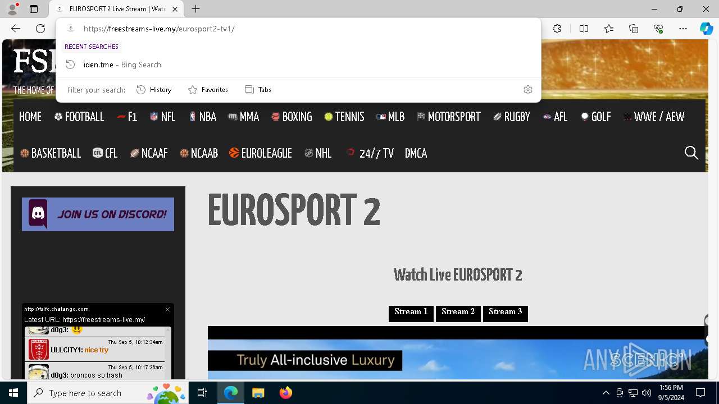The image size is (719, 404).
Task: Filter suggestions by Favorites
Action: (208, 90)
